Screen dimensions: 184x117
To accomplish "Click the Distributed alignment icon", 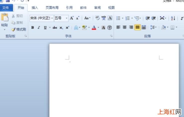I will click(144, 27).
